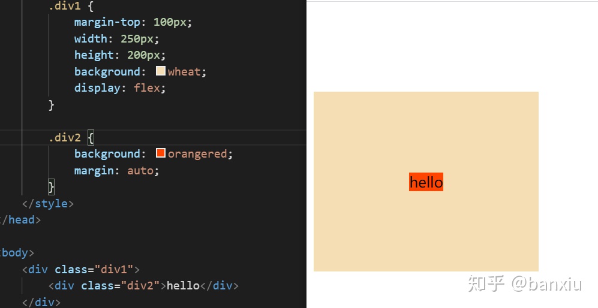Select the margin-top property name

[107, 22]
